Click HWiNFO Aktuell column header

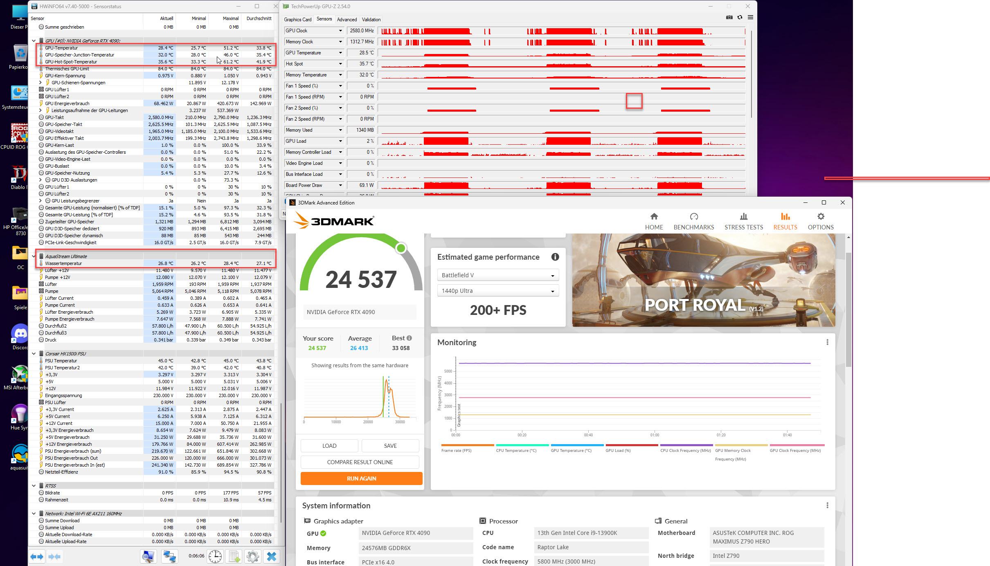[160, 18]
